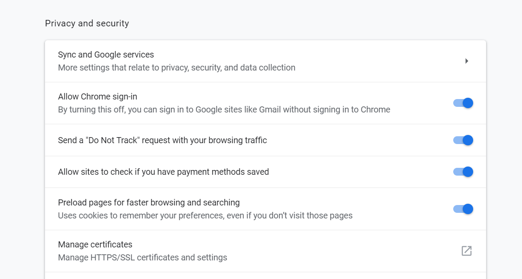The image size is (522, 279).
Task: Click 'Manage HTTPS/SSL certificates and settings' text
Action: coord(142,257)
